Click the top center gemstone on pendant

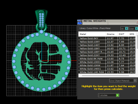(x=41, y=32)
